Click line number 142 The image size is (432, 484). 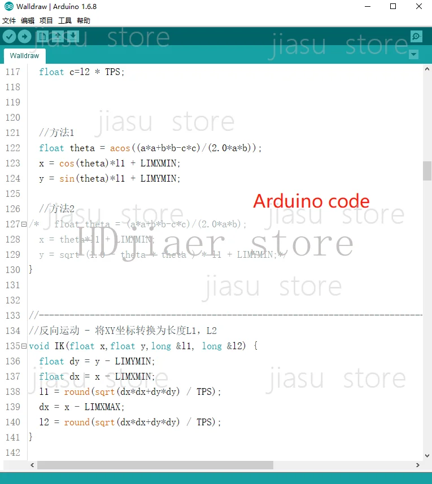[12, 453]
